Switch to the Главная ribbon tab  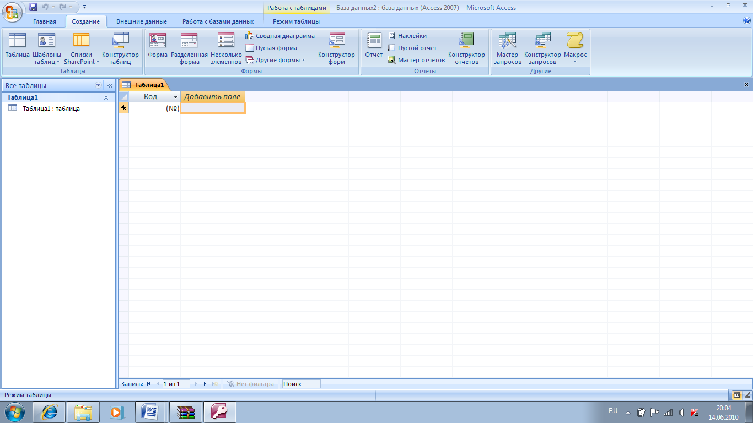click(x=45, y=21)
